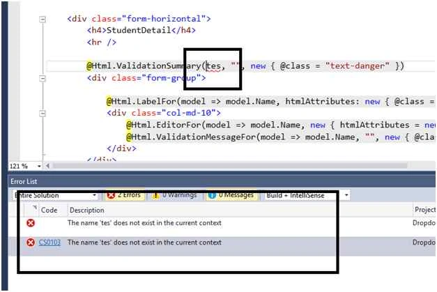Open the Entire Solution scope dropdown
Screen dimensions: 437x292
tap(55, 195)
